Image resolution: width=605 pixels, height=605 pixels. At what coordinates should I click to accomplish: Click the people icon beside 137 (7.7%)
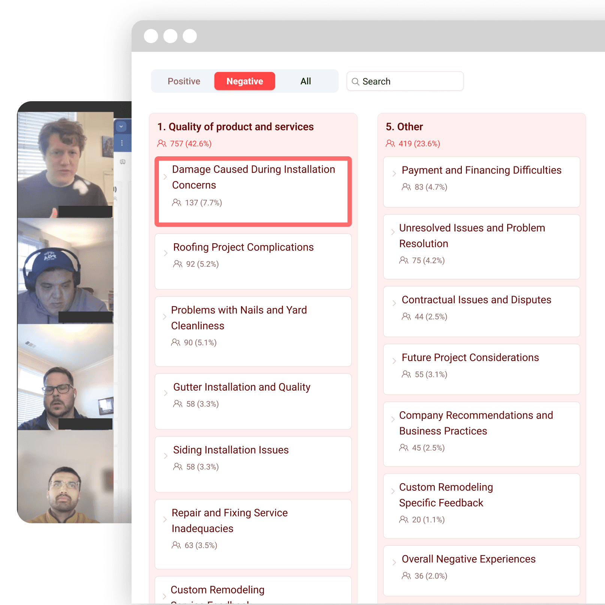point(177,203)
